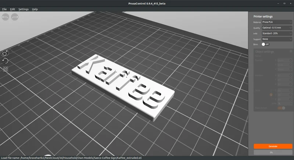Expand the Support dropdown set to None

coord(277,39)
